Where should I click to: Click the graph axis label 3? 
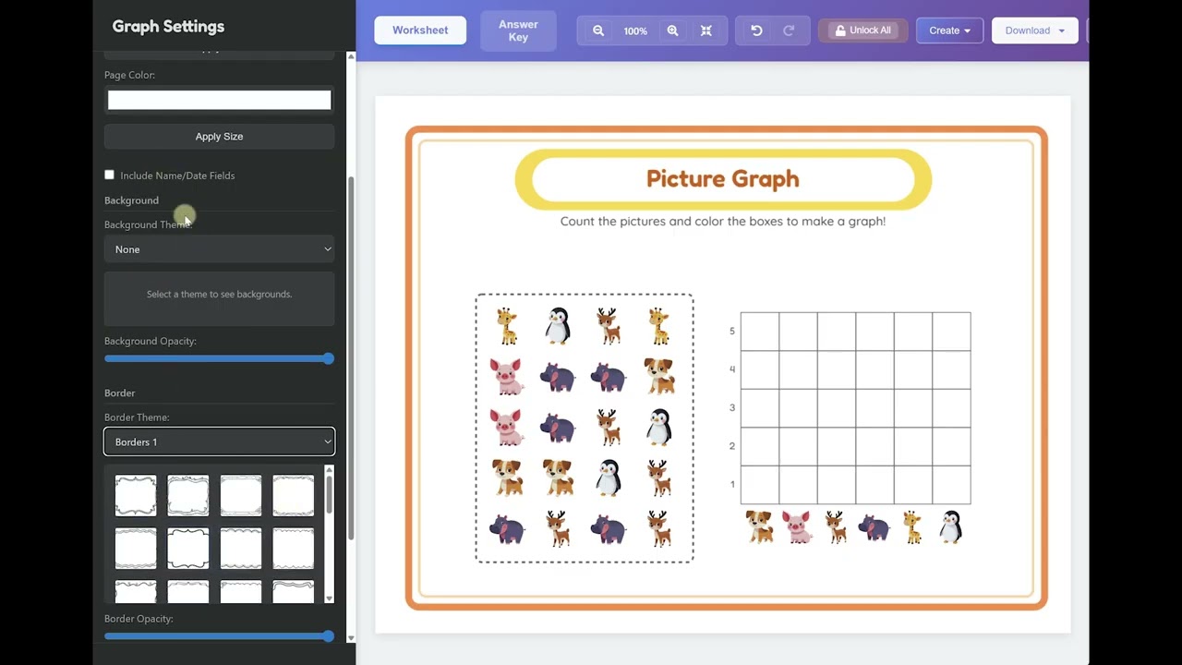click(x=732, y=407)
